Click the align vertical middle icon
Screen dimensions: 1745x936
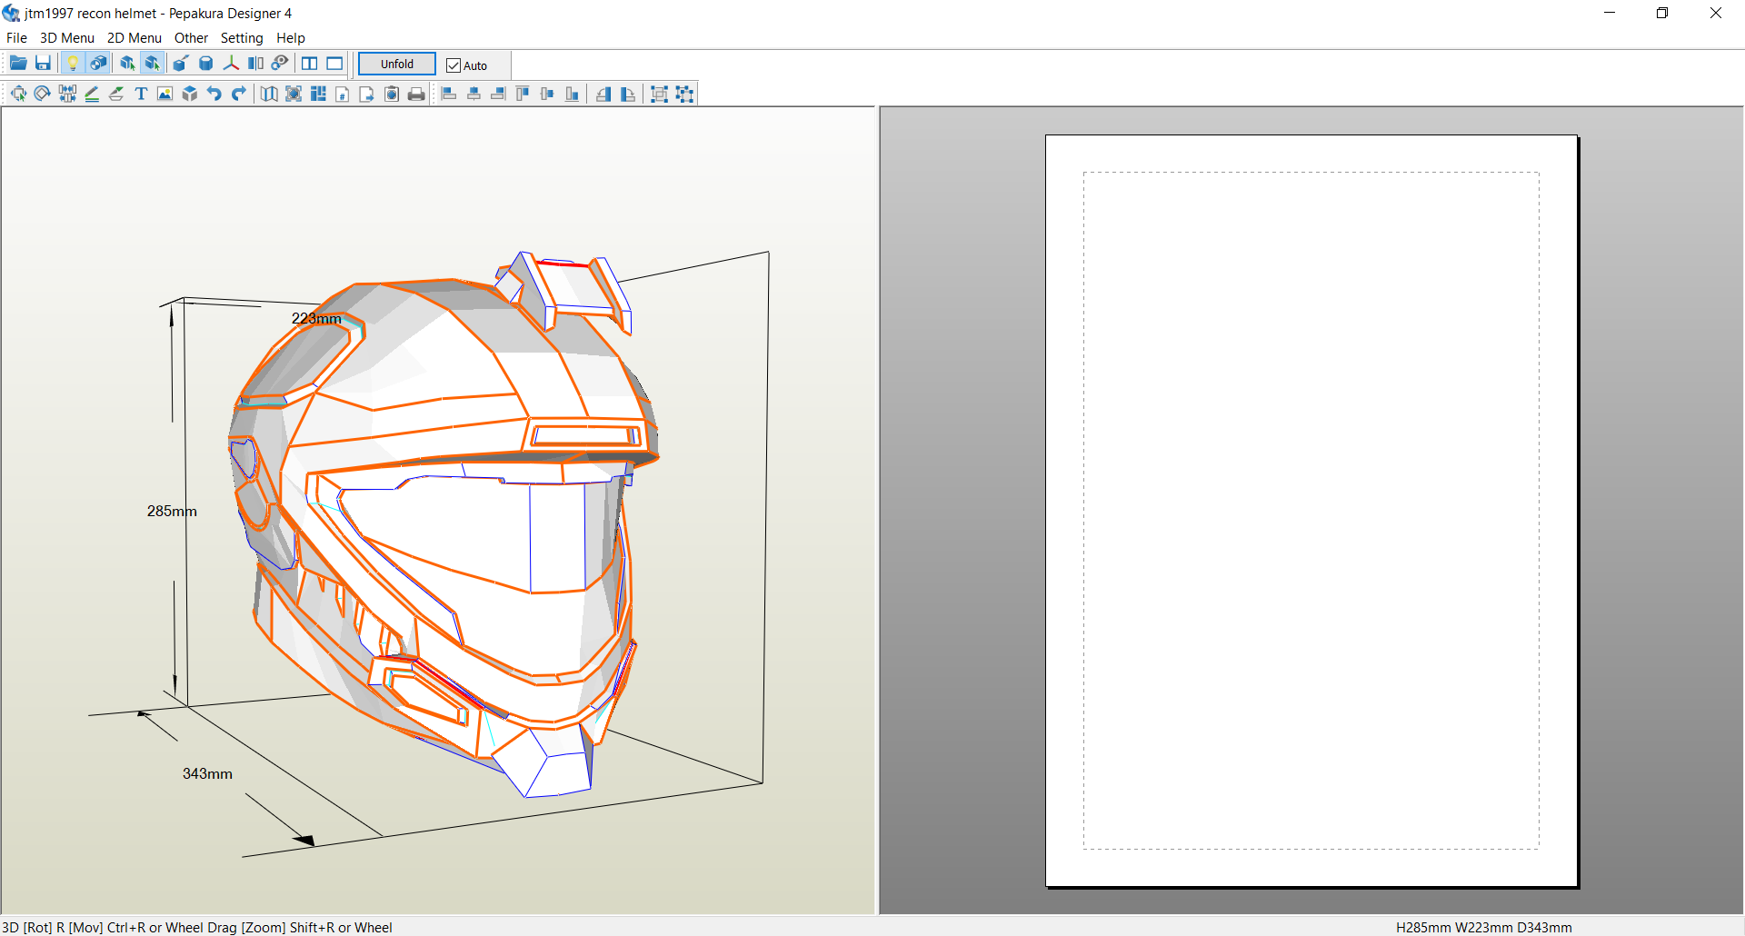click(547, 94)
